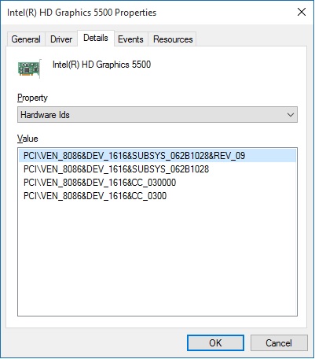Viewport: 315px width, 359px height.
Task: Select the CC_030000 hardware ID
Action: pyautogui.click(x=100, y=183)
